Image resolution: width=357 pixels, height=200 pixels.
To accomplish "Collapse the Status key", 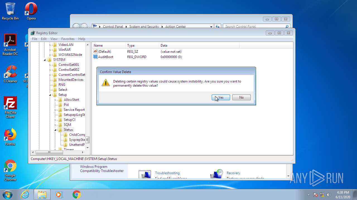I will click(x=56, y=130).
